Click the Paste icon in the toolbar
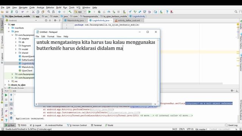This screenshot has width=242, height=136. [x=43, y=12]
